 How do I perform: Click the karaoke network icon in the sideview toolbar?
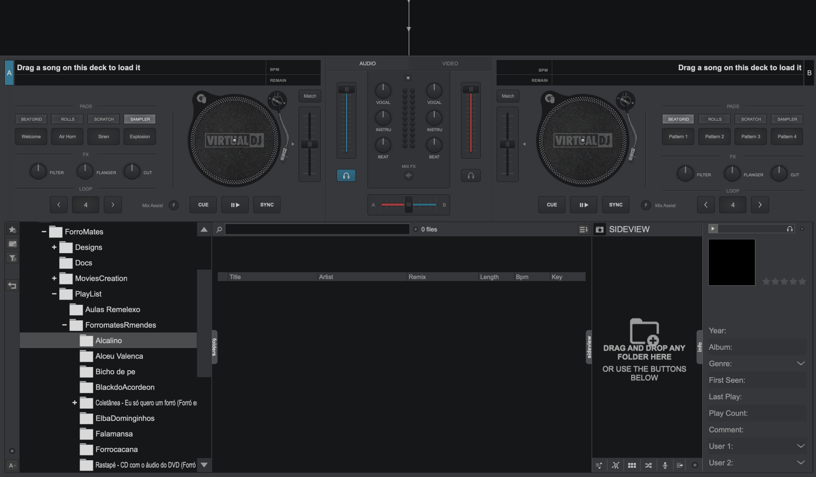pos(615,465)
